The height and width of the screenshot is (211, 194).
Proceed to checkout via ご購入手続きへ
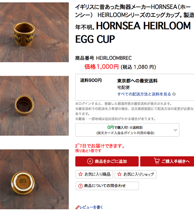coord(167,161)
